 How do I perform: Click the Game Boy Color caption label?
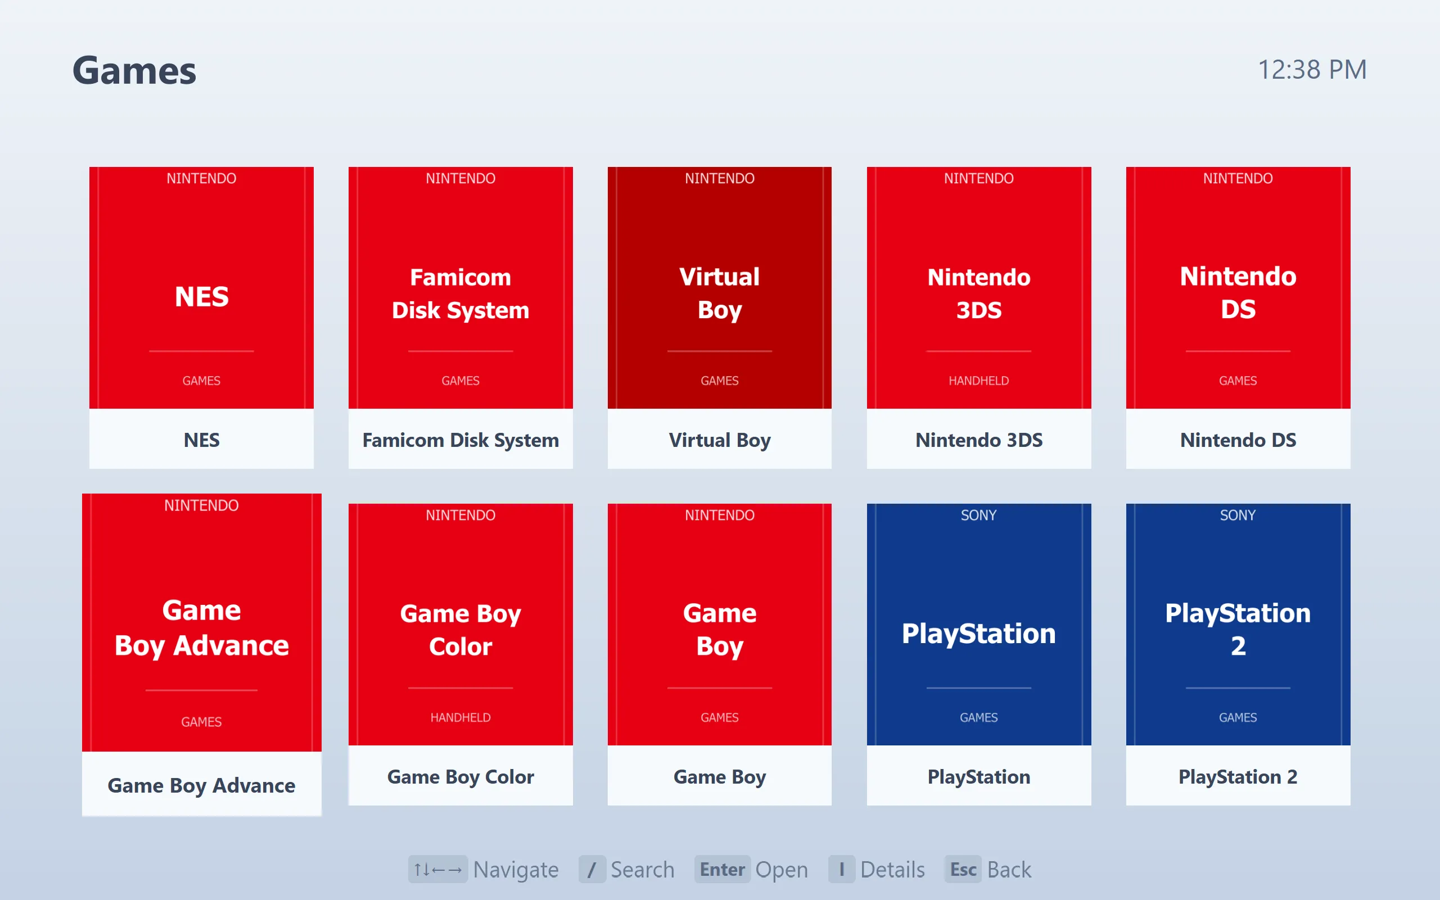click(460, 777)
